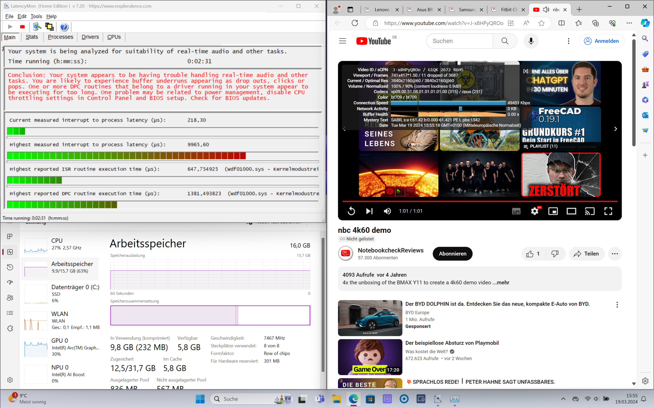Enable YouTube miniplayer mode
Viewport: 654px width, 408px height.
553,211
